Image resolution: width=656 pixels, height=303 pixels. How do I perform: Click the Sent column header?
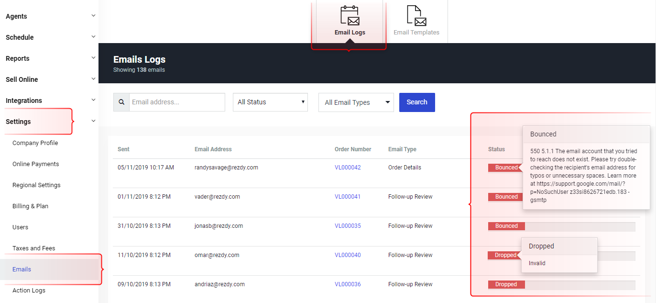[123, 149]
